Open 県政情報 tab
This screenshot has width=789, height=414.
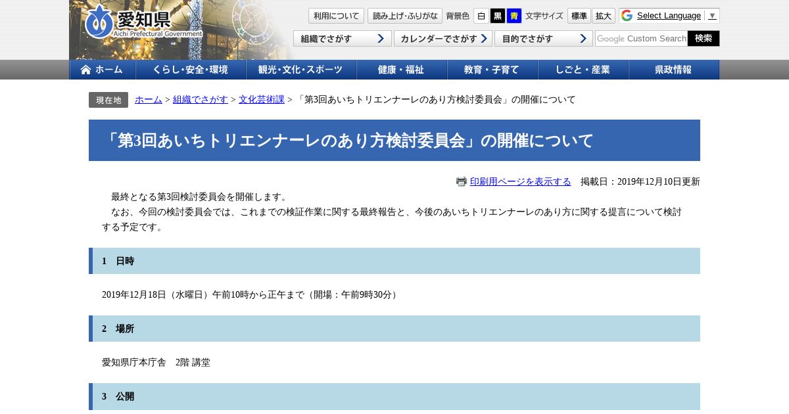[x=674, y=70]
